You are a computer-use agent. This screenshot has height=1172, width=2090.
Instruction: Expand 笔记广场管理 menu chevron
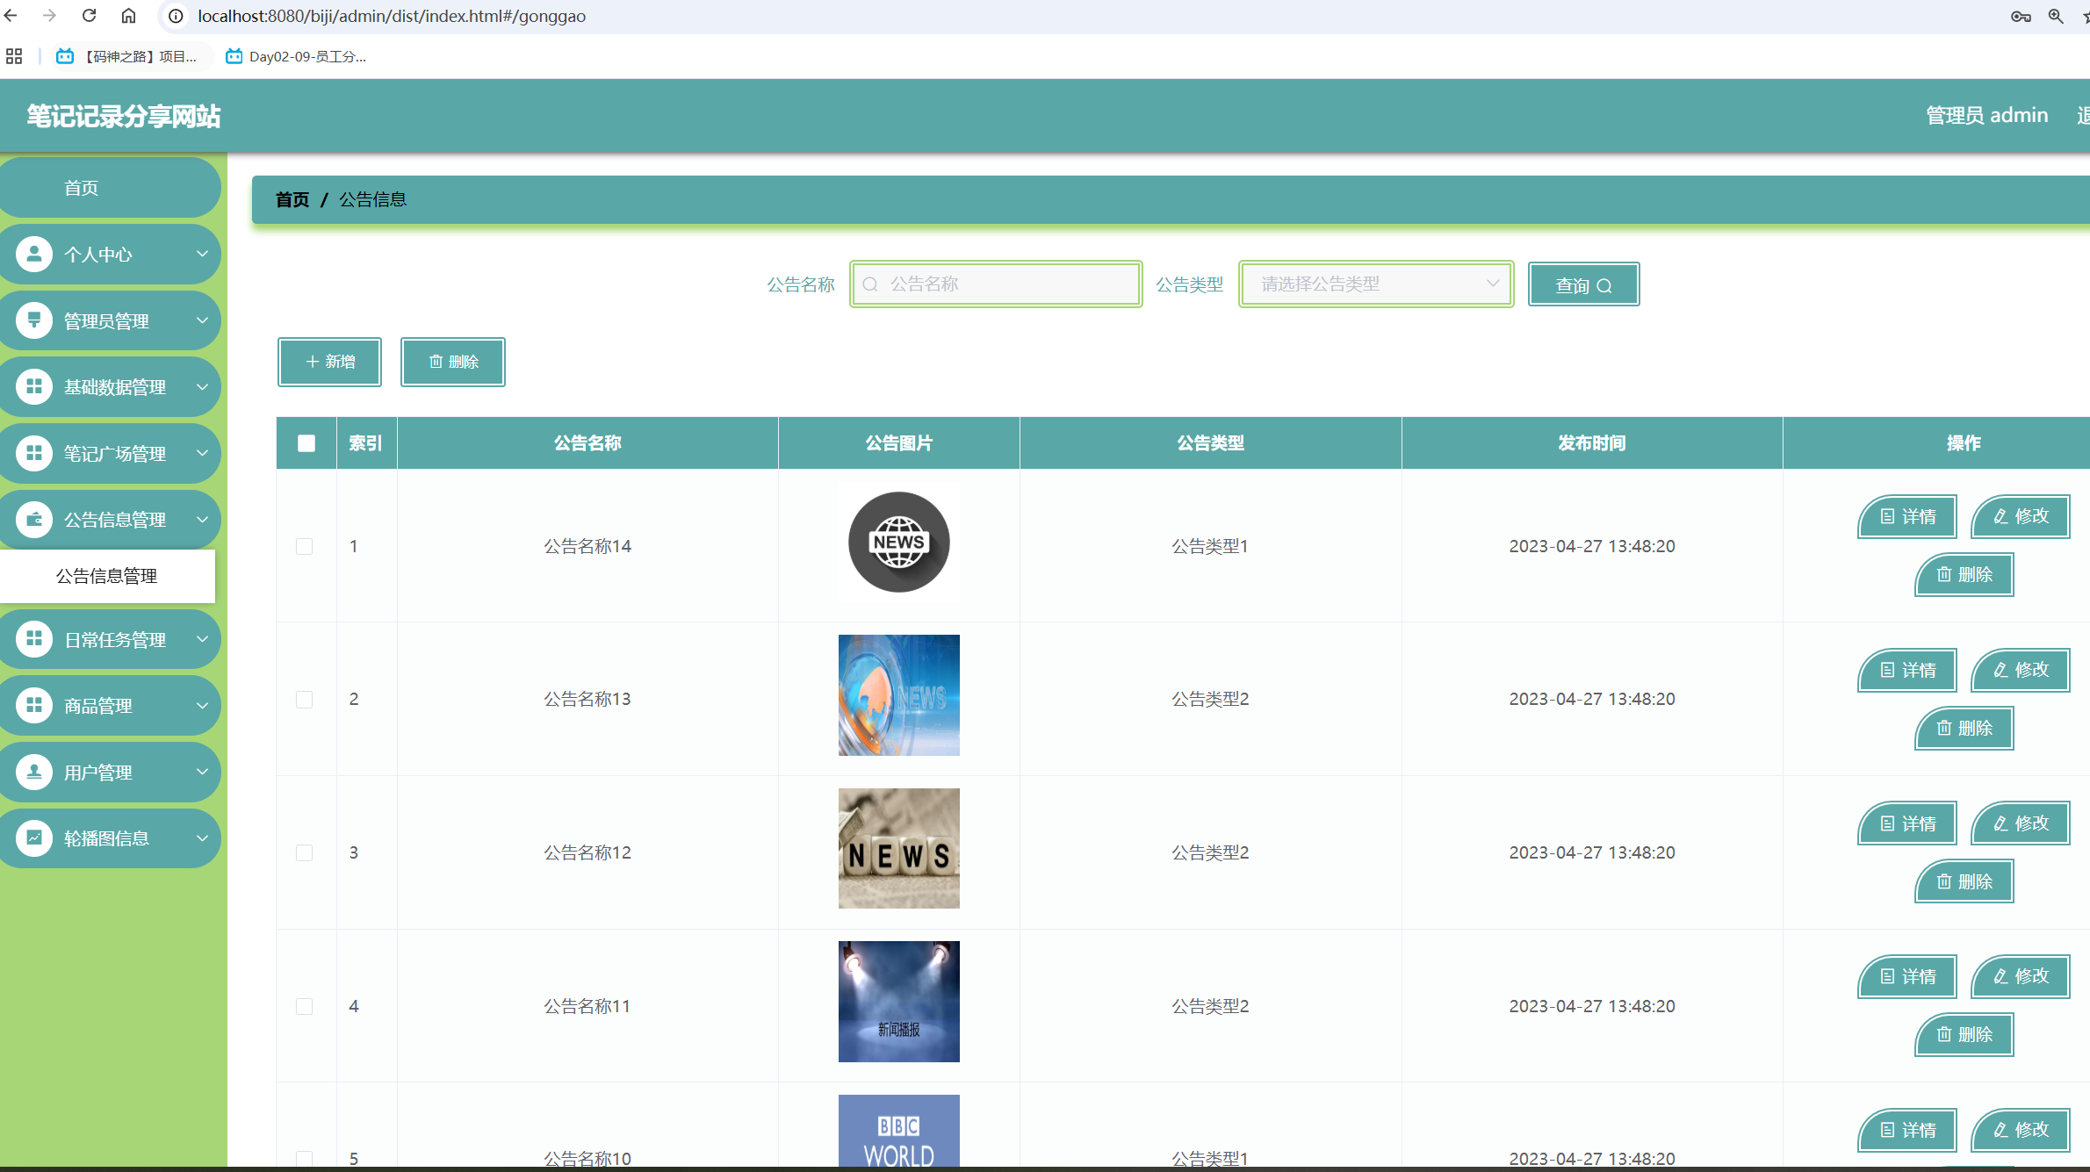pyautogui.click(x=202, y=453)
